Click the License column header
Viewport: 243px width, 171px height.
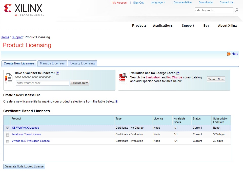click(x=162, y=120)
